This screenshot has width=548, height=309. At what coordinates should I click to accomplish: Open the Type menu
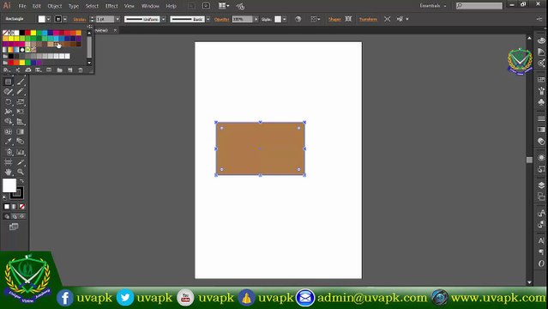(x=74, y=6)
